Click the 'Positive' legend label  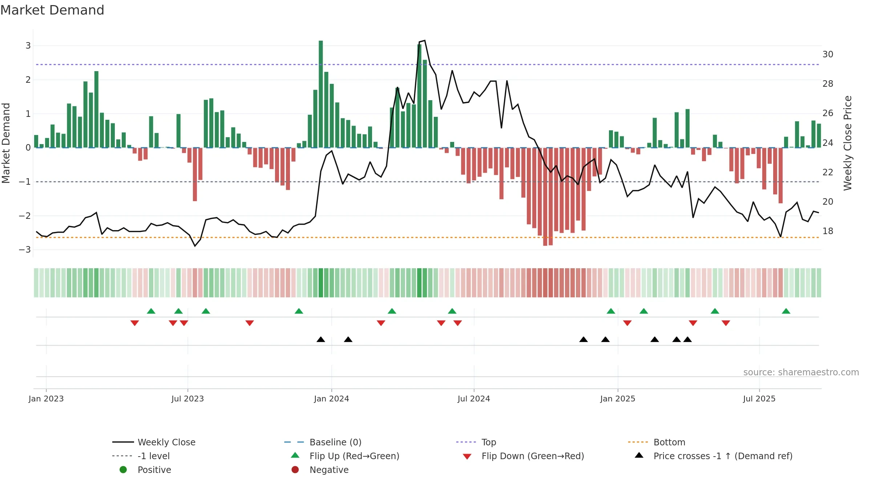pos(154,470)
